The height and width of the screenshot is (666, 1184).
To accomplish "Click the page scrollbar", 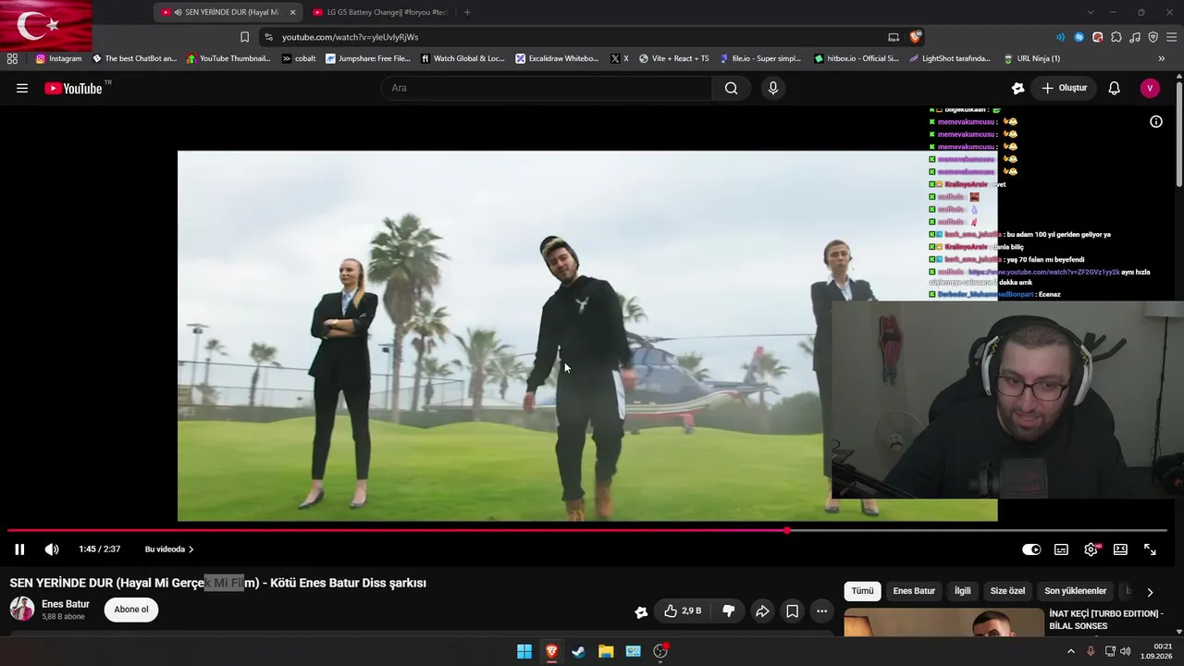I will [1179, 134].
